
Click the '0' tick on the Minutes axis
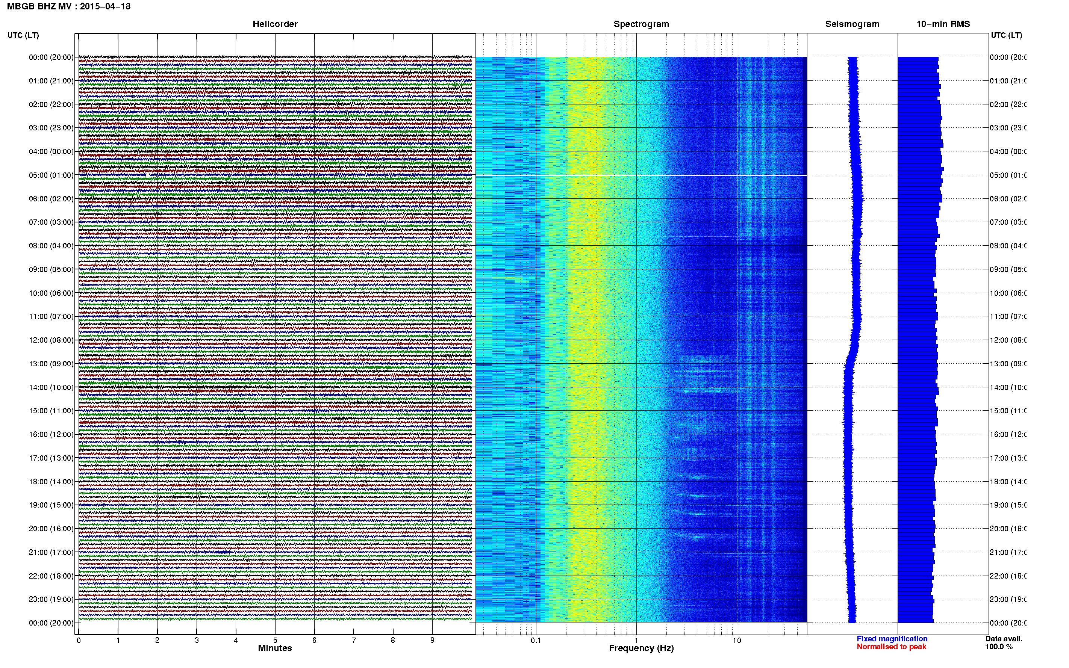point(79,641)
